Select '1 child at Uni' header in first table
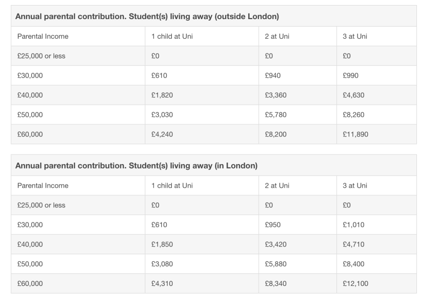 point(172,36)
